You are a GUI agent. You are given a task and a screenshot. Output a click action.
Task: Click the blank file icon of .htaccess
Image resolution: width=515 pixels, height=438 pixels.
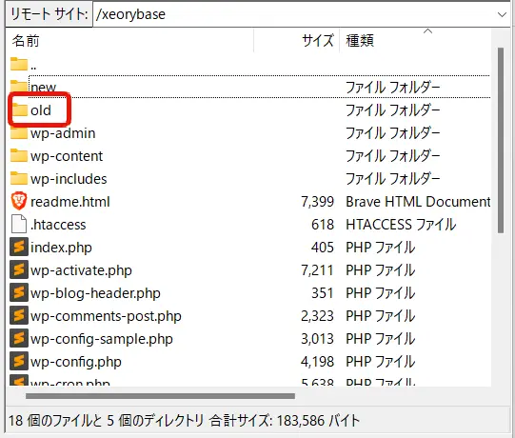point(19,224)
